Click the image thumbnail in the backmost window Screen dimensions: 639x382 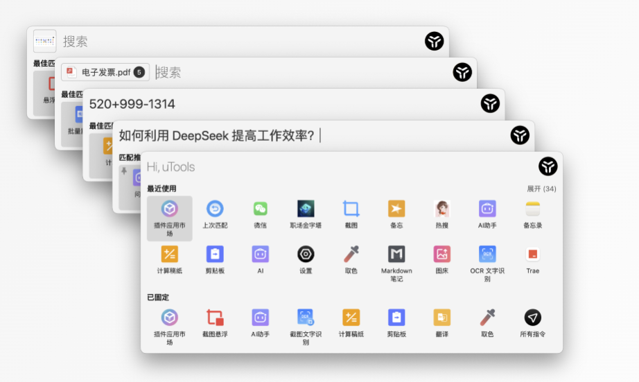[x=44, y=41]
